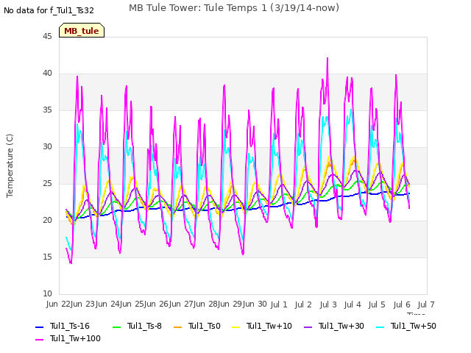This screenshot has width=471, height=353.
Task: Click the orange Tul1_Ts0 legend swatch
Action: click(x=178, y=327)
